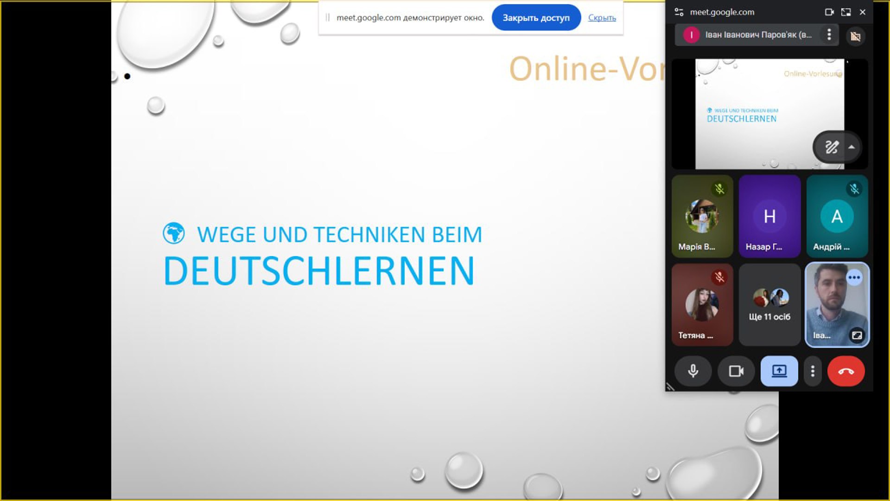Click the pink 'I' avatar of Іван Іванович
890x501 pixels.
691,35
